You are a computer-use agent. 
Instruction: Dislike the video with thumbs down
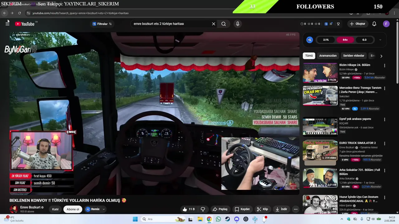coord(203,209)
